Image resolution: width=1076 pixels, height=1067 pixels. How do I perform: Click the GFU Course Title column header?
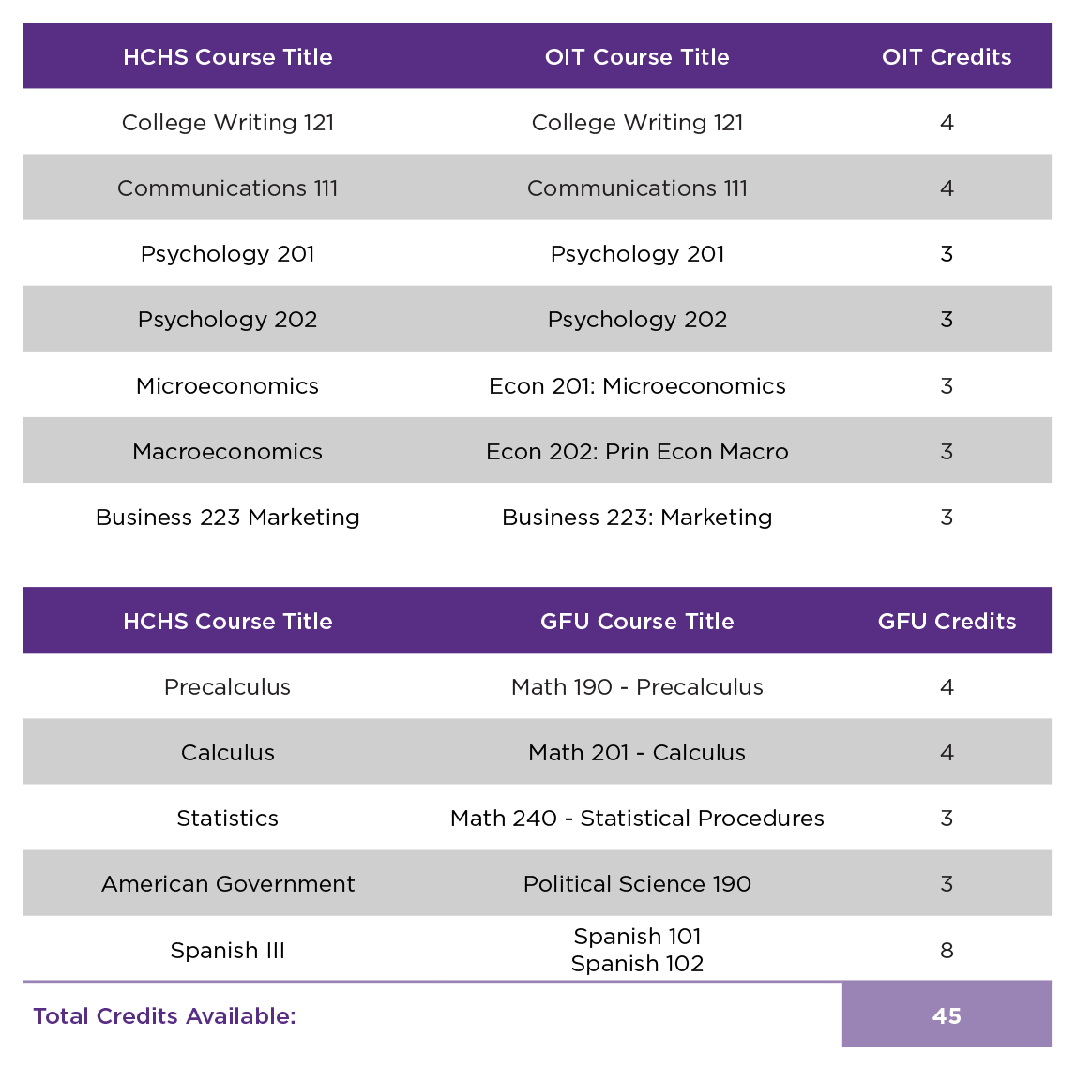pos(637,621)
